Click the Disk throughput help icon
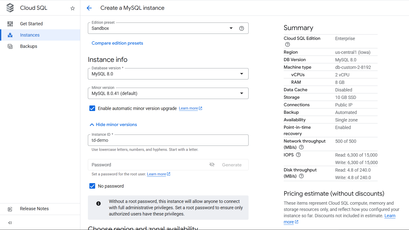Viewport: 409px width, 230px height. tap(301, 176)
